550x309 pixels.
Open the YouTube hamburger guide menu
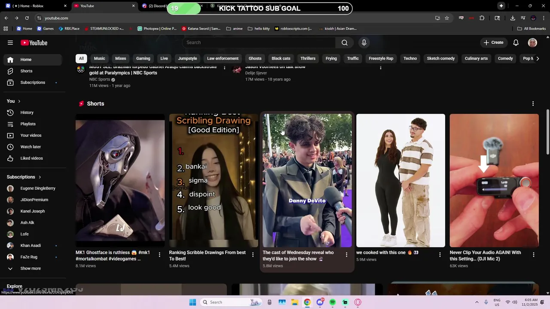10,42
